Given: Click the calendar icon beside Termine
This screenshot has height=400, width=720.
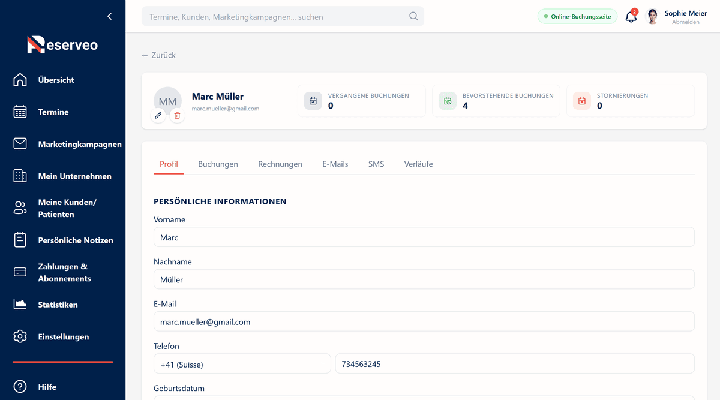Looking at the screenshot, I should point(20,112).
